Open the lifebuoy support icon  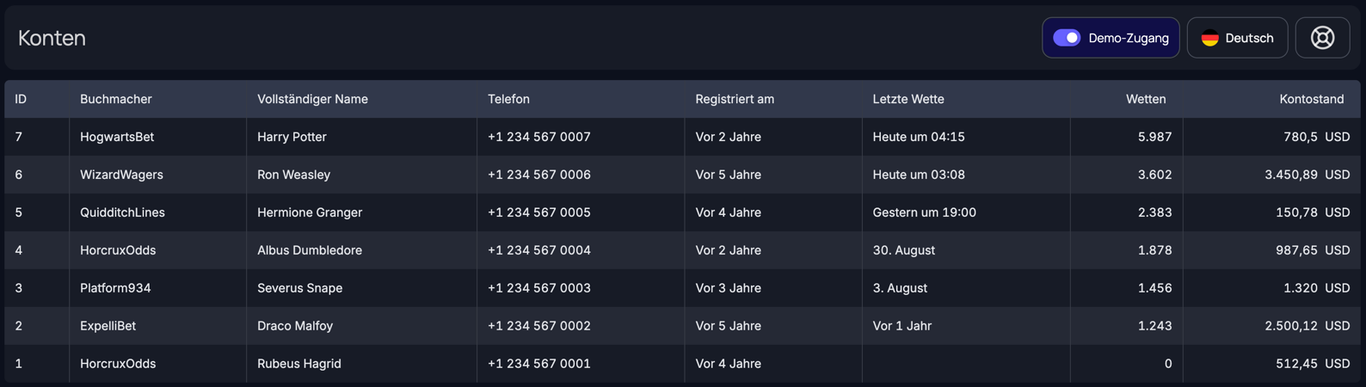[x=1322, y=38]
